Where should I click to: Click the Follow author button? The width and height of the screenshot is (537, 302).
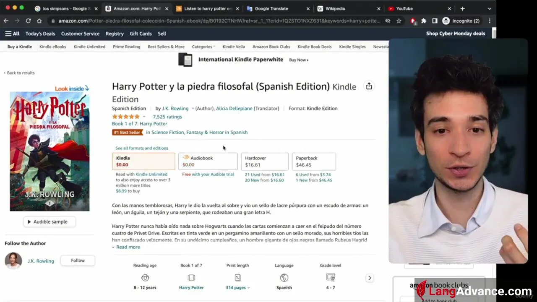(x=78, y=260)
